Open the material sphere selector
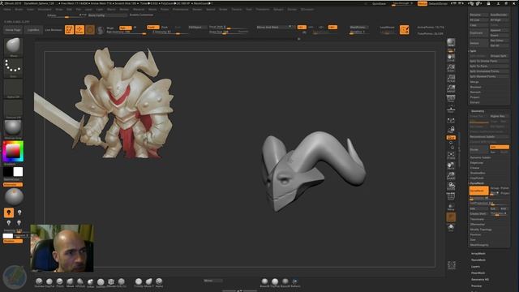This screenshot has height=292, width=519. 13,128
